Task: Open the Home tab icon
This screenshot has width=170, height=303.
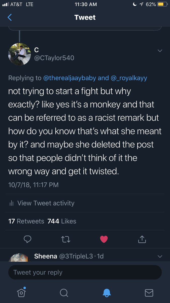Action: [21, 292]
